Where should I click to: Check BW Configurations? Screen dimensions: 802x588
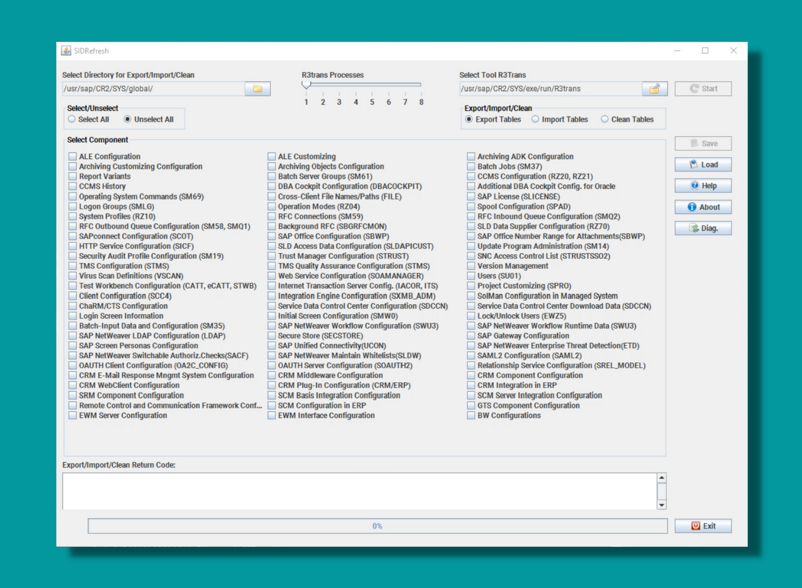(x=471, y=415)
